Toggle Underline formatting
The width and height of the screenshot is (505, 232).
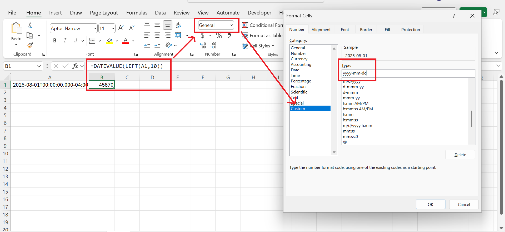pyautogui.click(x=75, y=41)
